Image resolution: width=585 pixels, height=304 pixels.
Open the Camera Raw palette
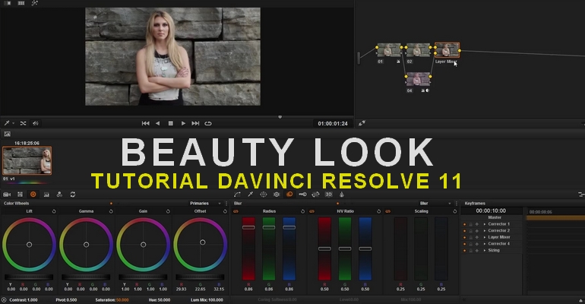pyautogui.click(x=7, y=195)
